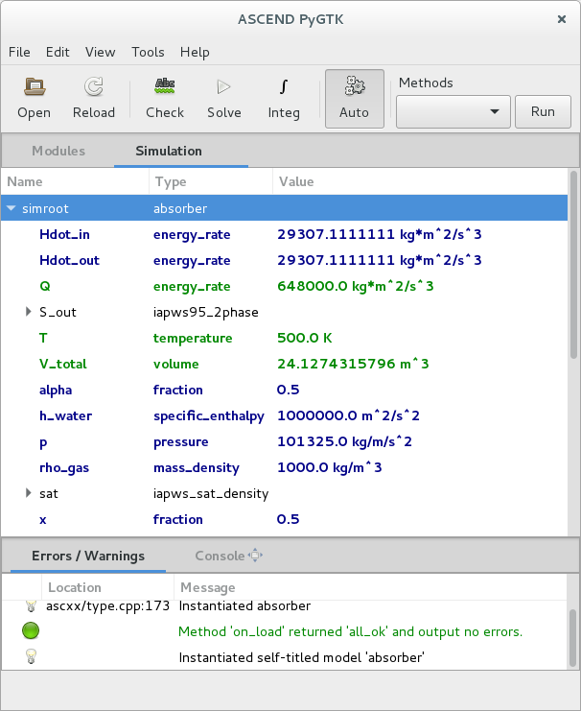Click the green all_ok status icon
The height and width of the screenshot is (711, 581).
[31, 631]
